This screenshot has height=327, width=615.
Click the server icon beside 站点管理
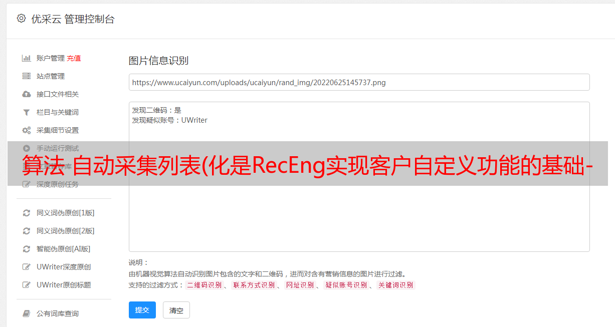click(x=27, y=76)
